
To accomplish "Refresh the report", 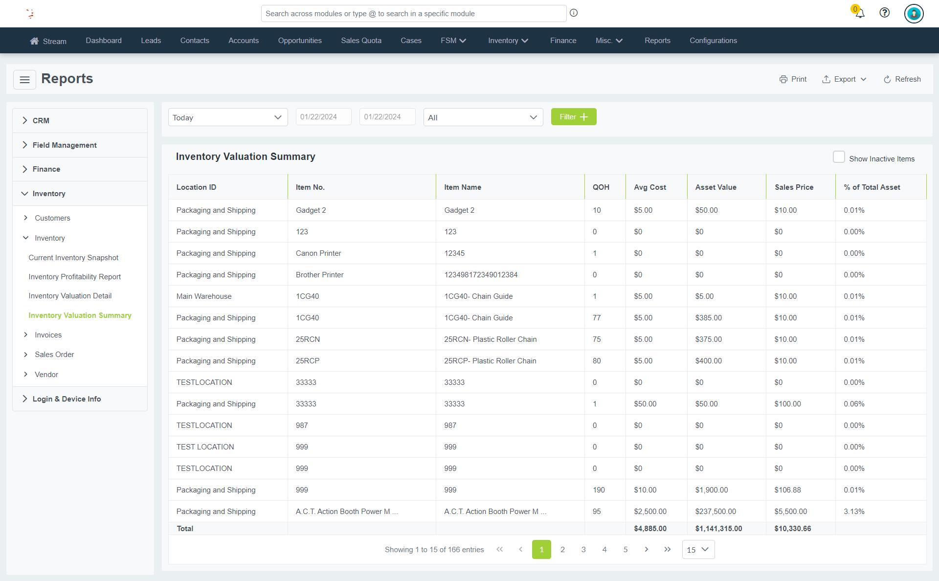I will click(902, 79).
